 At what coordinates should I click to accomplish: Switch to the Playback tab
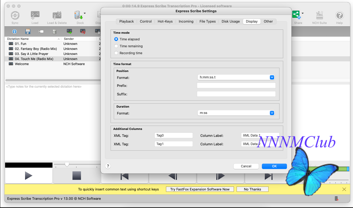click(127, 22)
